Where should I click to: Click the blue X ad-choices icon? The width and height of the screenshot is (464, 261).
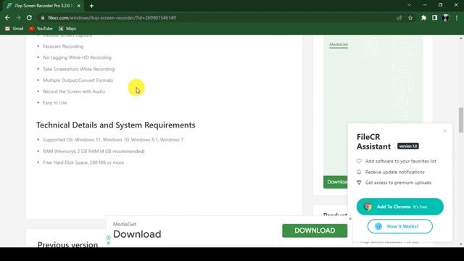pos(108,243)
